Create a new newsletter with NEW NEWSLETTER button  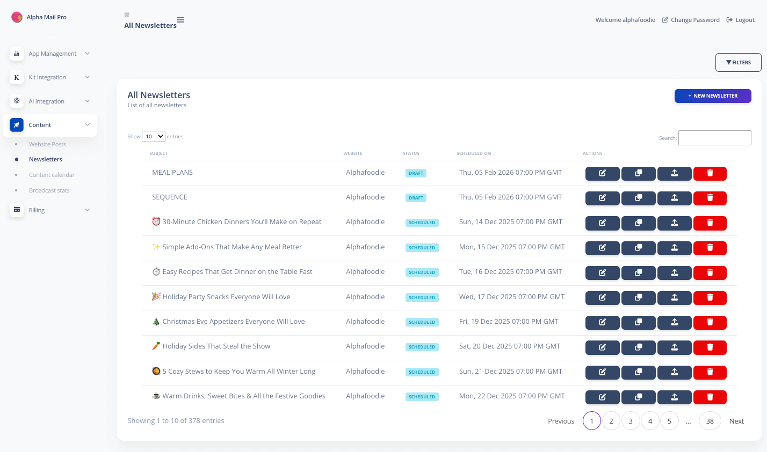click(x=713, y=95)
